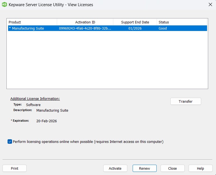Sort by the Support End Date column
The width and height of the screenshot is (216, 175).
[135, 22]
